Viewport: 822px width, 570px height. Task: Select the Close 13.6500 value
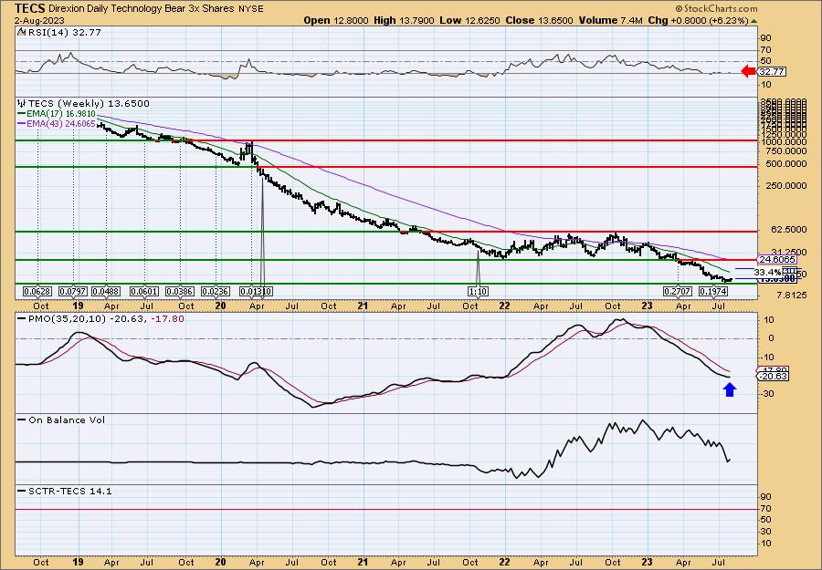[x=540, y=20]
